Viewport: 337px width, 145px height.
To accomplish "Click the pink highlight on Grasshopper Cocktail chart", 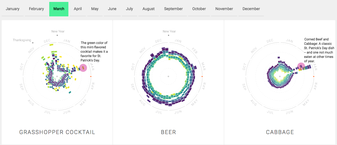I will coord(83,68).
